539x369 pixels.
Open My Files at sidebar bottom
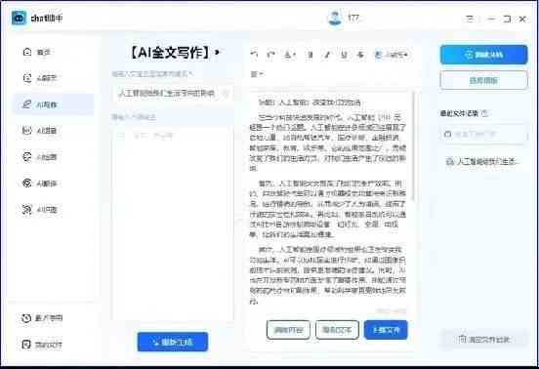[42, 345]
